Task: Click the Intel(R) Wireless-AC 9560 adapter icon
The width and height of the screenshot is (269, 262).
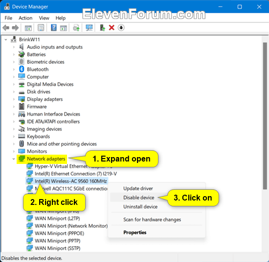Action: [29, 181]
